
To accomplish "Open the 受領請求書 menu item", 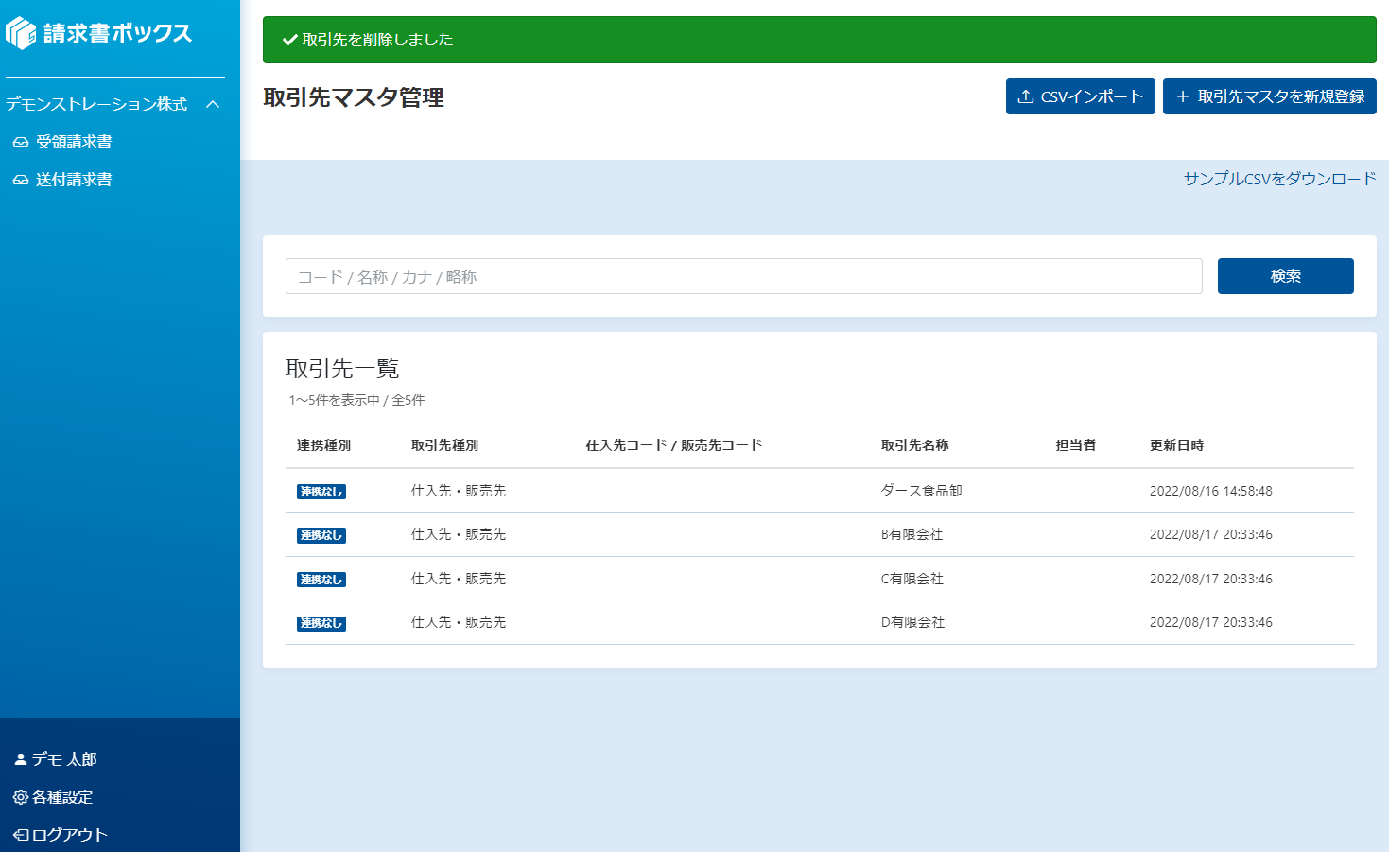I will point(74,142).
